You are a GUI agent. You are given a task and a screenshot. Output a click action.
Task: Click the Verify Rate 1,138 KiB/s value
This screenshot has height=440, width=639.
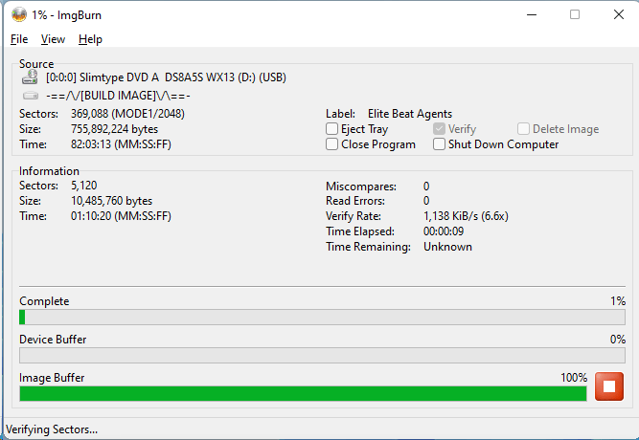(466, 216)
